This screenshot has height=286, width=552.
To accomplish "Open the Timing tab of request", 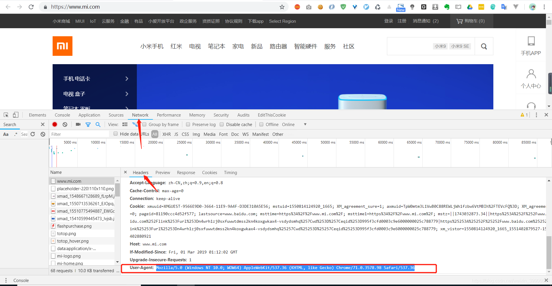I will (x=231, y=172).
